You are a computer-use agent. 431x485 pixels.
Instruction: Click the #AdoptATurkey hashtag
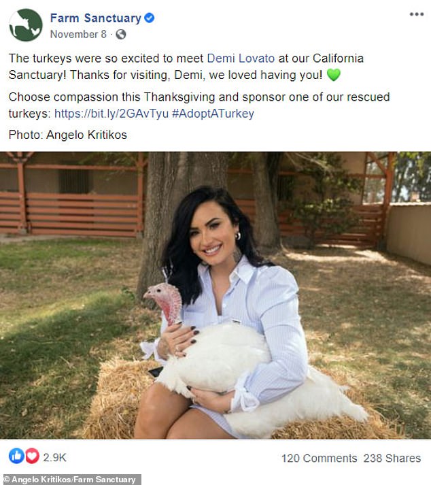point(213,114)
